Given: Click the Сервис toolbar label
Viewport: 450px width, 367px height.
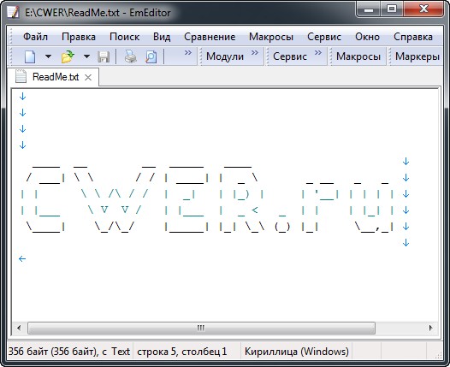Looking at the screenshot, I should click(289, 56).
